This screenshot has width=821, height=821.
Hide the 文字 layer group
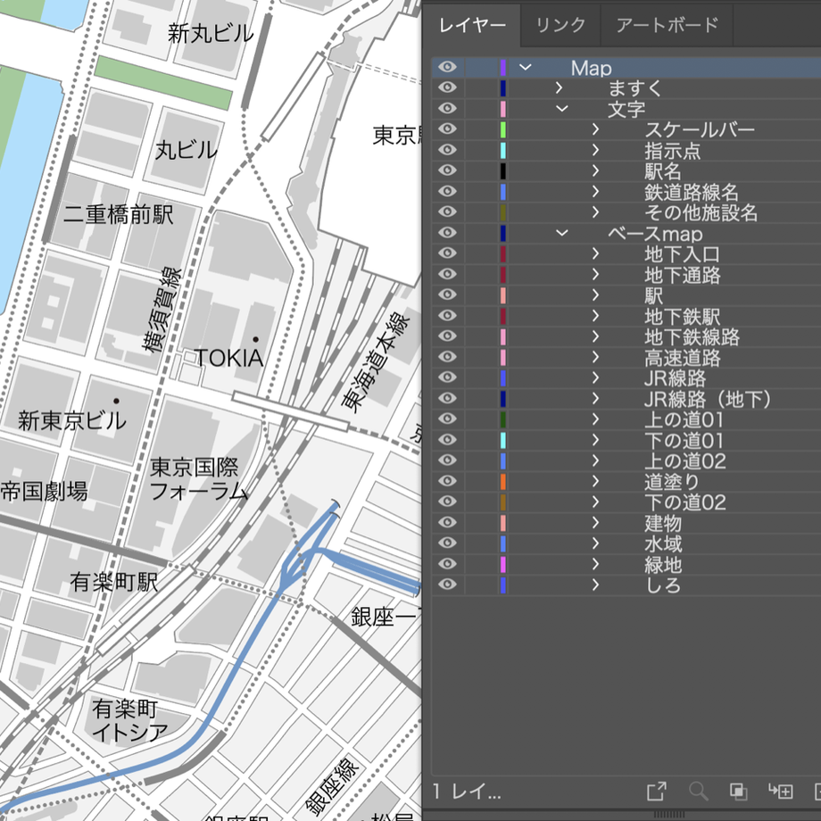[447, 108]
